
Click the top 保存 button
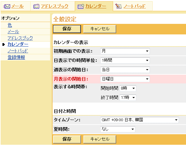click(67, 29)
